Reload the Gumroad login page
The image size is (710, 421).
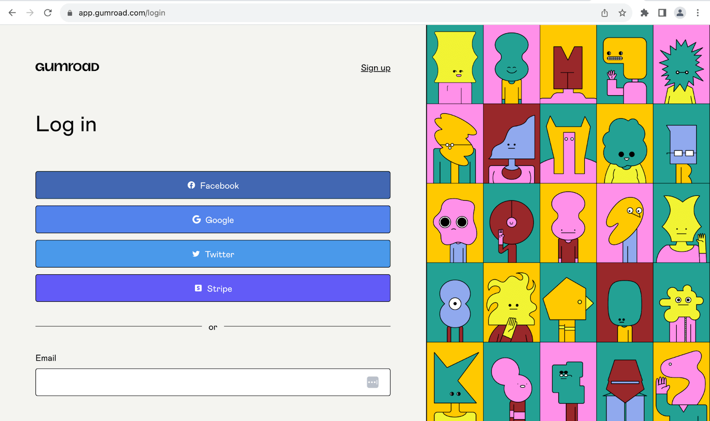[48, 13]
